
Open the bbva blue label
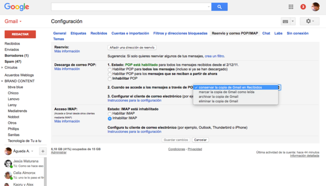(16, 87)
